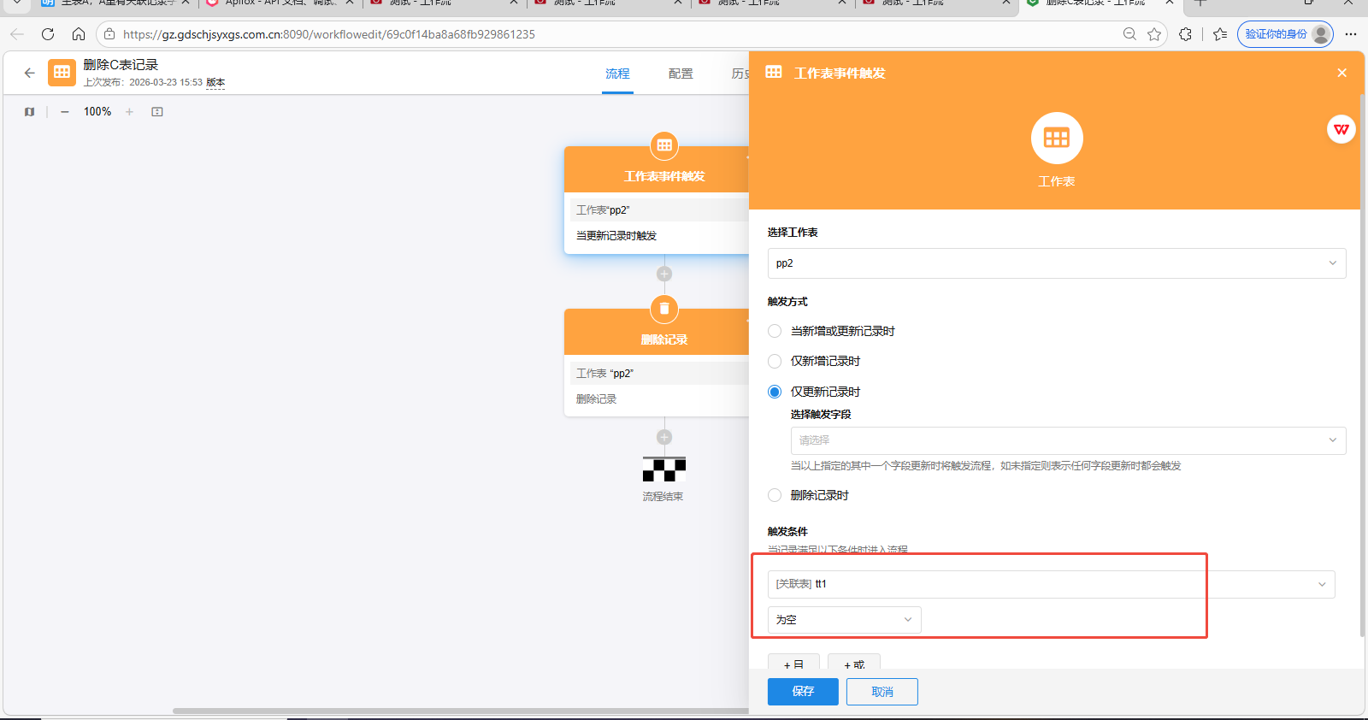Click the 取消 button
Image resolution: width=1368 pixels, height=720 pixels.
[x=882, y=692]
